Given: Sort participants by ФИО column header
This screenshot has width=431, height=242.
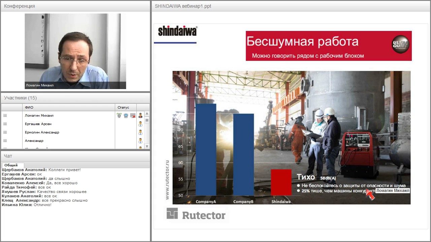Looking at the screenshot, I should click(69, 108).
